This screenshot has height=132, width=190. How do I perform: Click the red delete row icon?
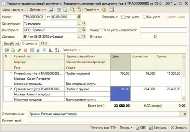click(26, 50)
